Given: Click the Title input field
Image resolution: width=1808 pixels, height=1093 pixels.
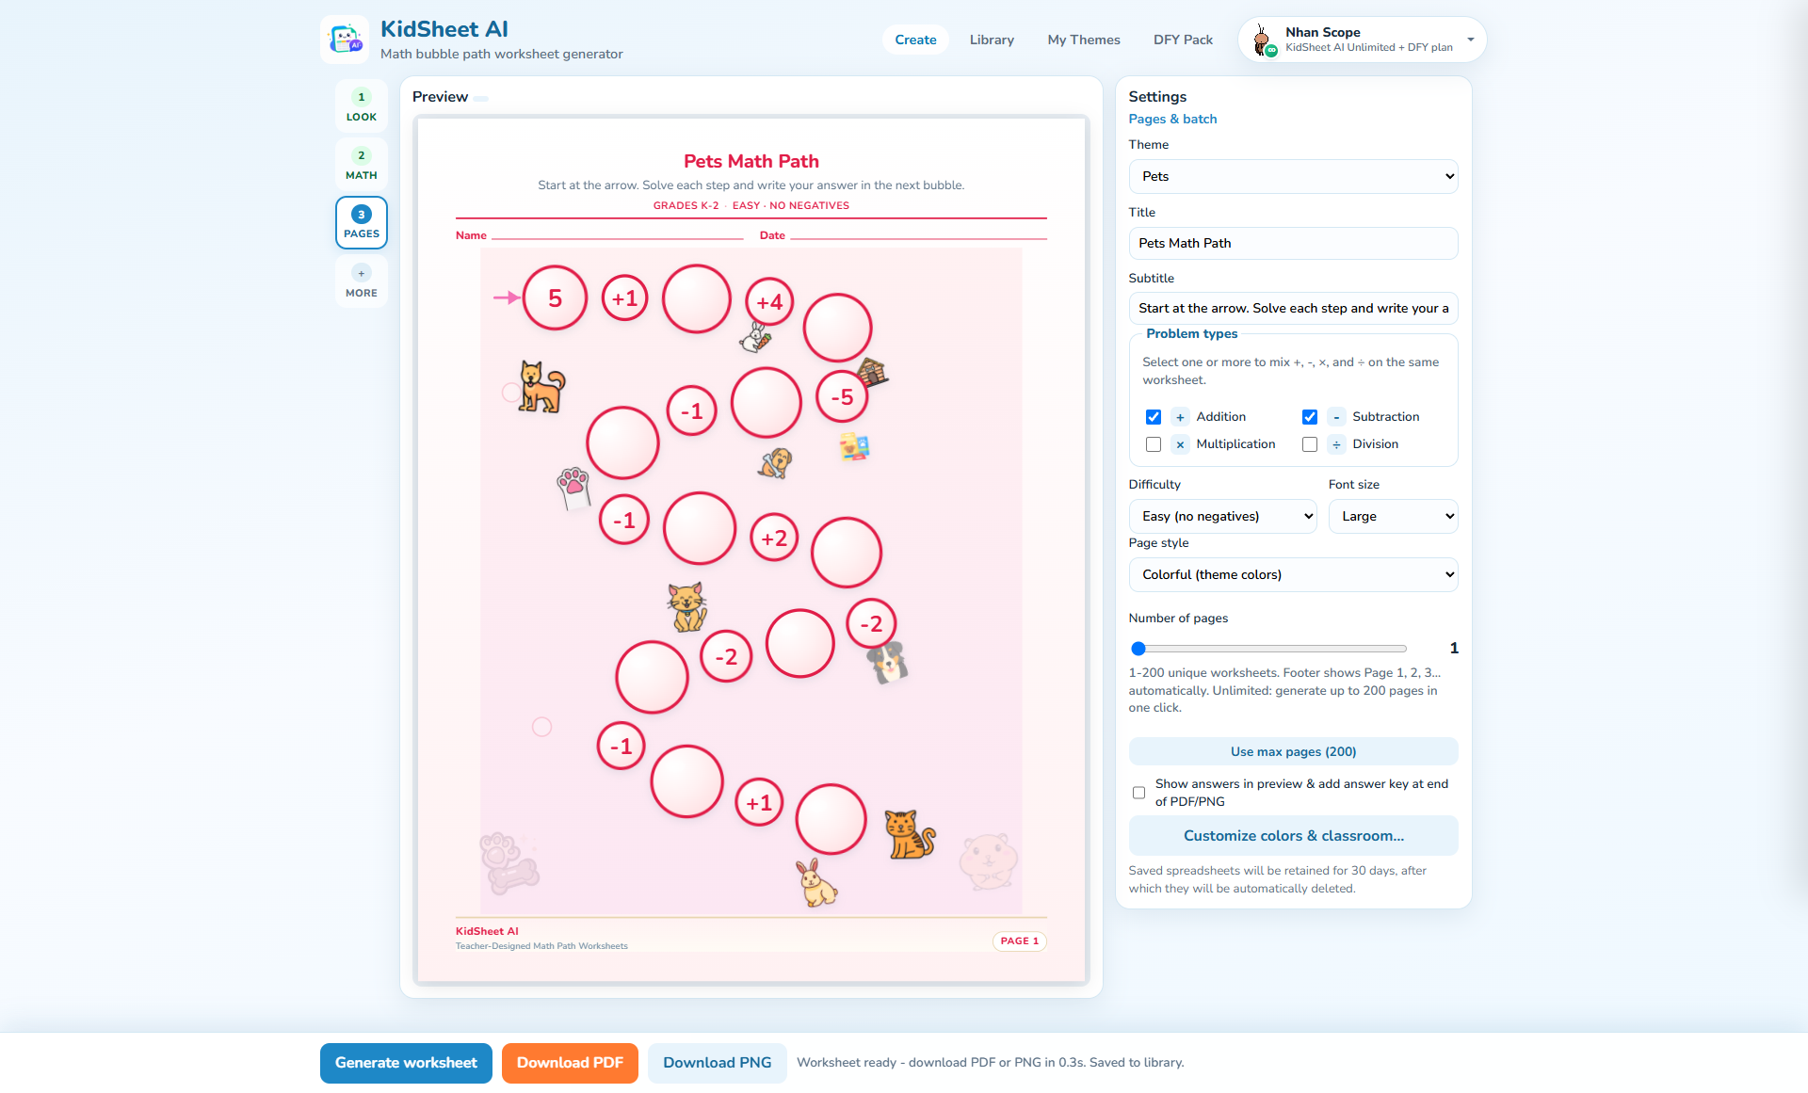Looking at the screenshot, I should click(1293, 243).
